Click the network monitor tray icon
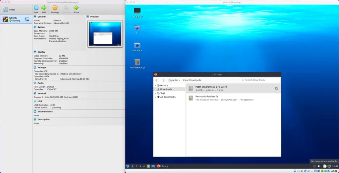Viewport: 339px width, 173px height. [329, 166]
